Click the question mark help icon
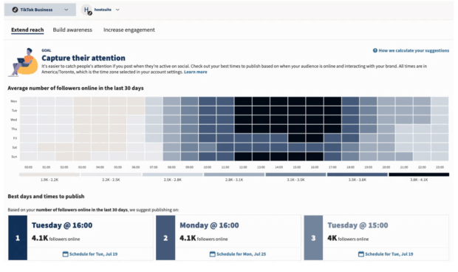The image size is (458, 272). (375, 50)
